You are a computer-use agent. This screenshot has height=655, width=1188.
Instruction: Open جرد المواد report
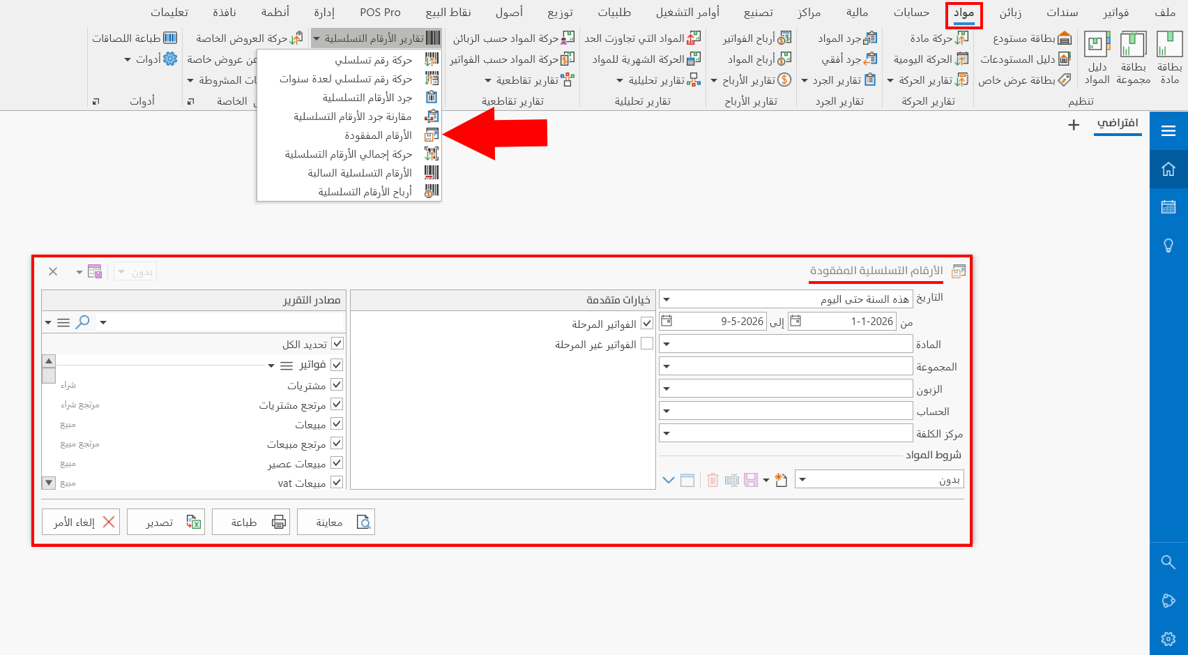click(x=847, y=38)
